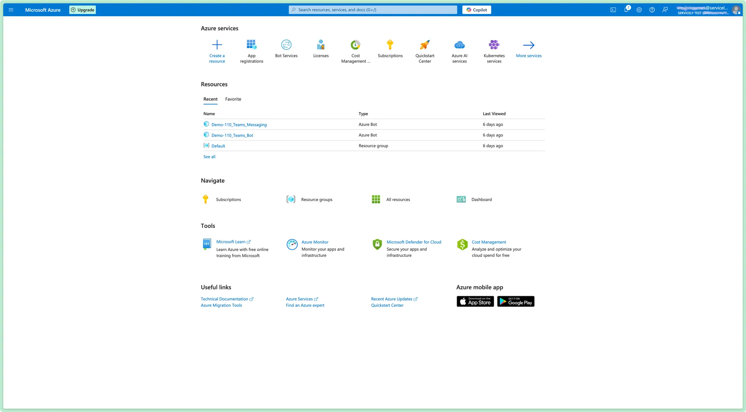Open Demo-110_Teams_Bot resource
The width and height of the screenshot is (746, 412).
coord(232,135)
